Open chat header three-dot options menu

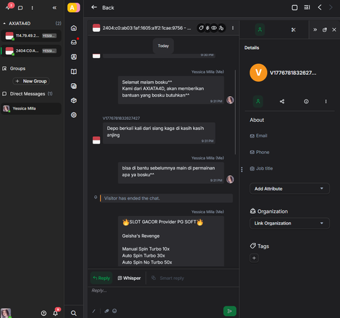(x=233, y=28)
